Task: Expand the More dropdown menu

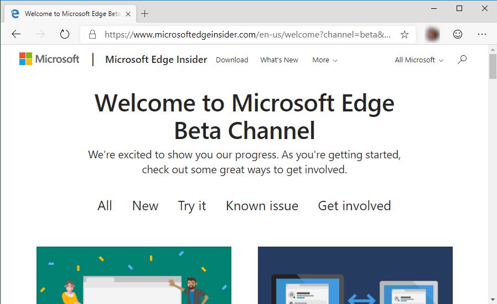Action: point(325,60)
